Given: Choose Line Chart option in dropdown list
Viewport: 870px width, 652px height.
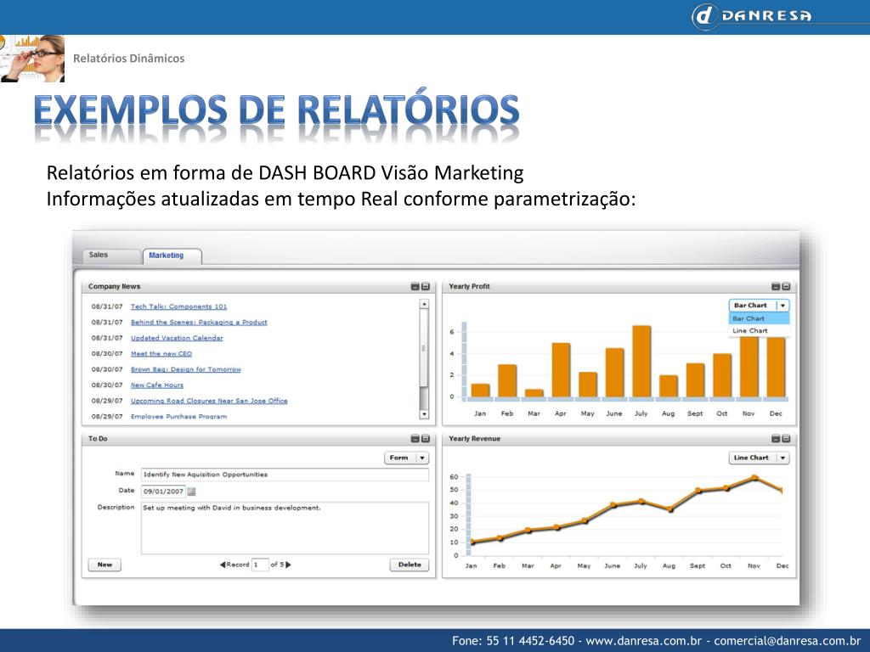Looking at the screenshot, I should (x=759, y=330).
